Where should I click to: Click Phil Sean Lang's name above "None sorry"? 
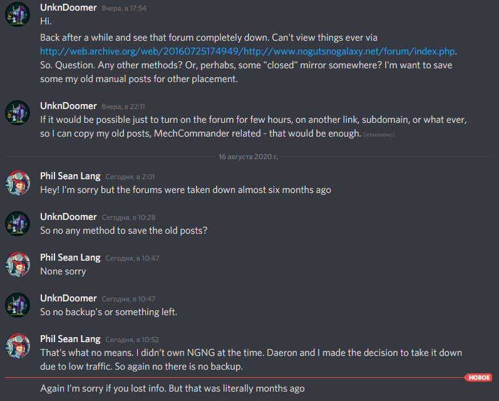(x=70, y=258)
